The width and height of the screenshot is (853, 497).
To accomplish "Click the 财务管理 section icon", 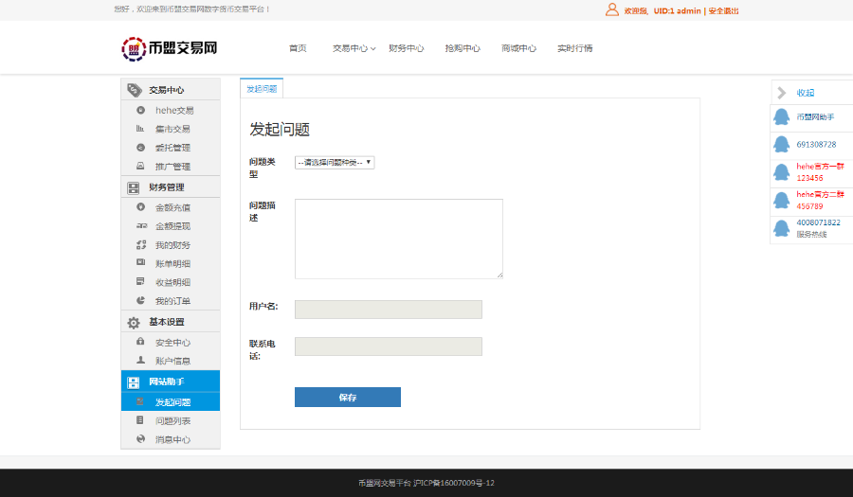I will point(134,188).
